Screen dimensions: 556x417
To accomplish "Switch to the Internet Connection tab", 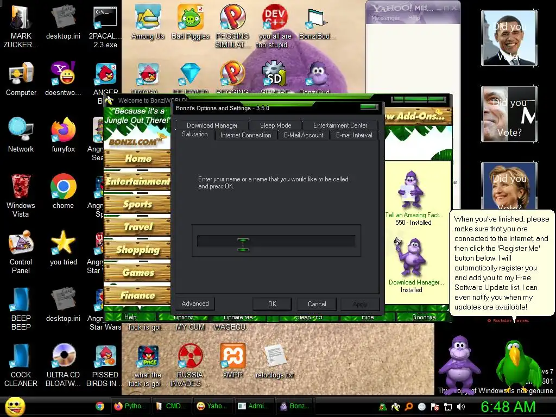I will tap(246, 135).
